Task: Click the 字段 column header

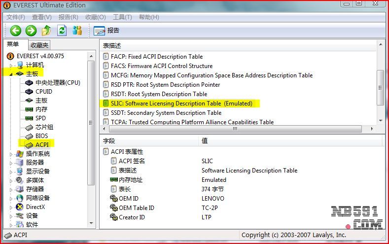Action: pos(148,140)
